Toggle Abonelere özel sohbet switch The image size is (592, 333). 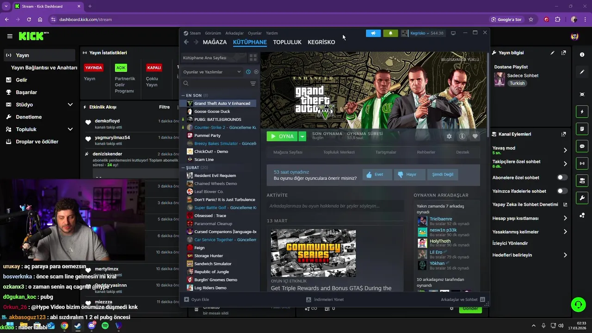pyautogui.click(x=562, y=178)
